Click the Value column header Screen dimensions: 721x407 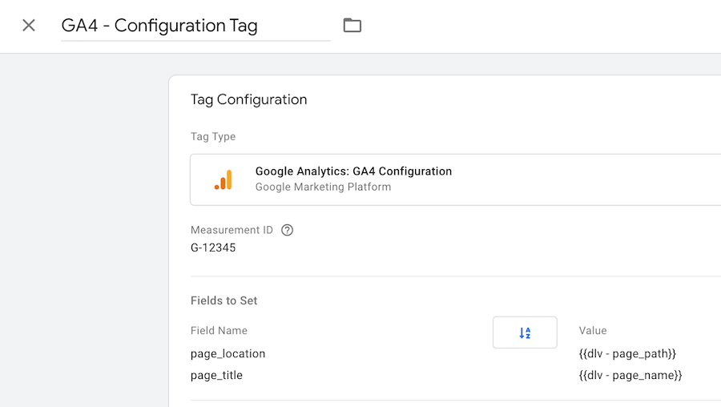pos(593,331)
